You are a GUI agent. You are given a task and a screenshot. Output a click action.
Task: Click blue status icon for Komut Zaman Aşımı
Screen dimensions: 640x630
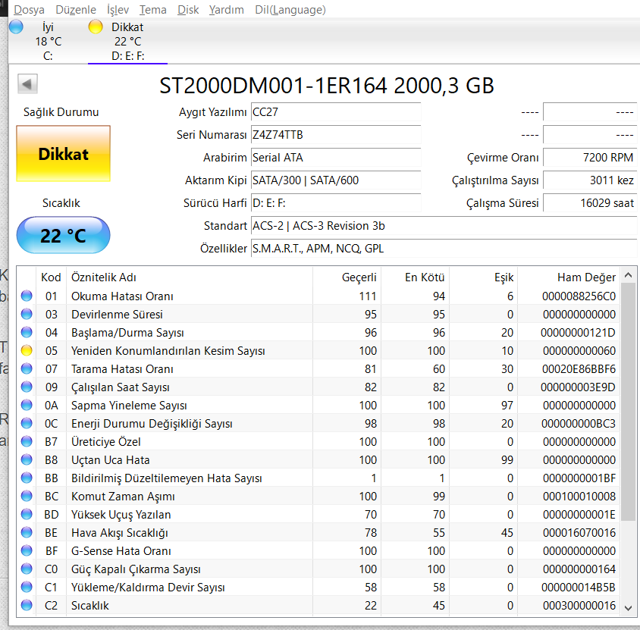click(27, 497)
